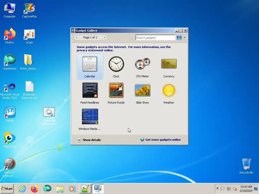Click the Page 1 of 1 label
The width and height of the screenshot is (259, 194).
point(90,37)
